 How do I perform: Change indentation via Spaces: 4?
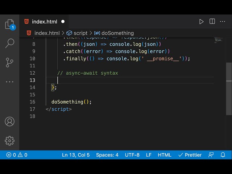pyautogui.click(x=107, y=155)
